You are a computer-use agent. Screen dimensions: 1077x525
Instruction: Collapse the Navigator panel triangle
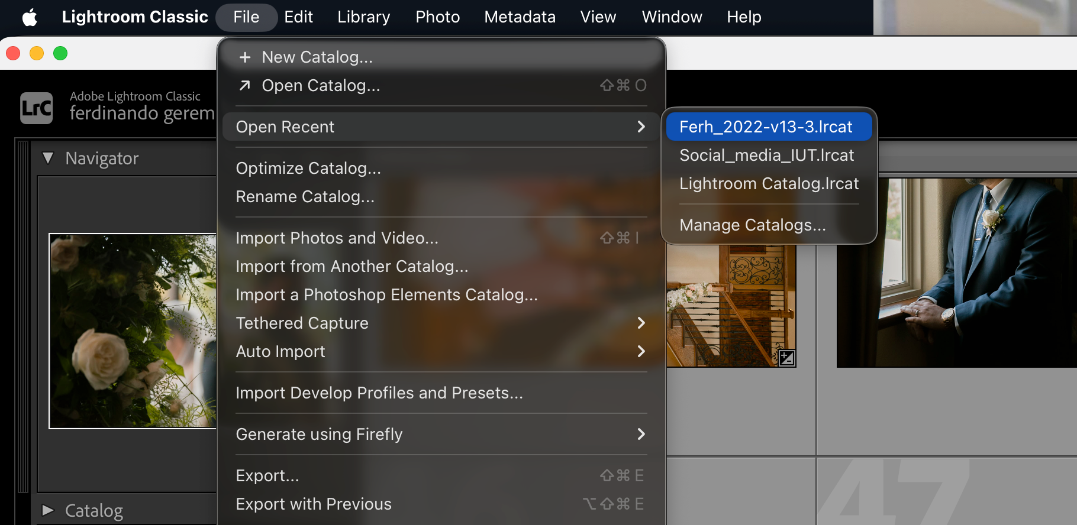tap(48, 158)
